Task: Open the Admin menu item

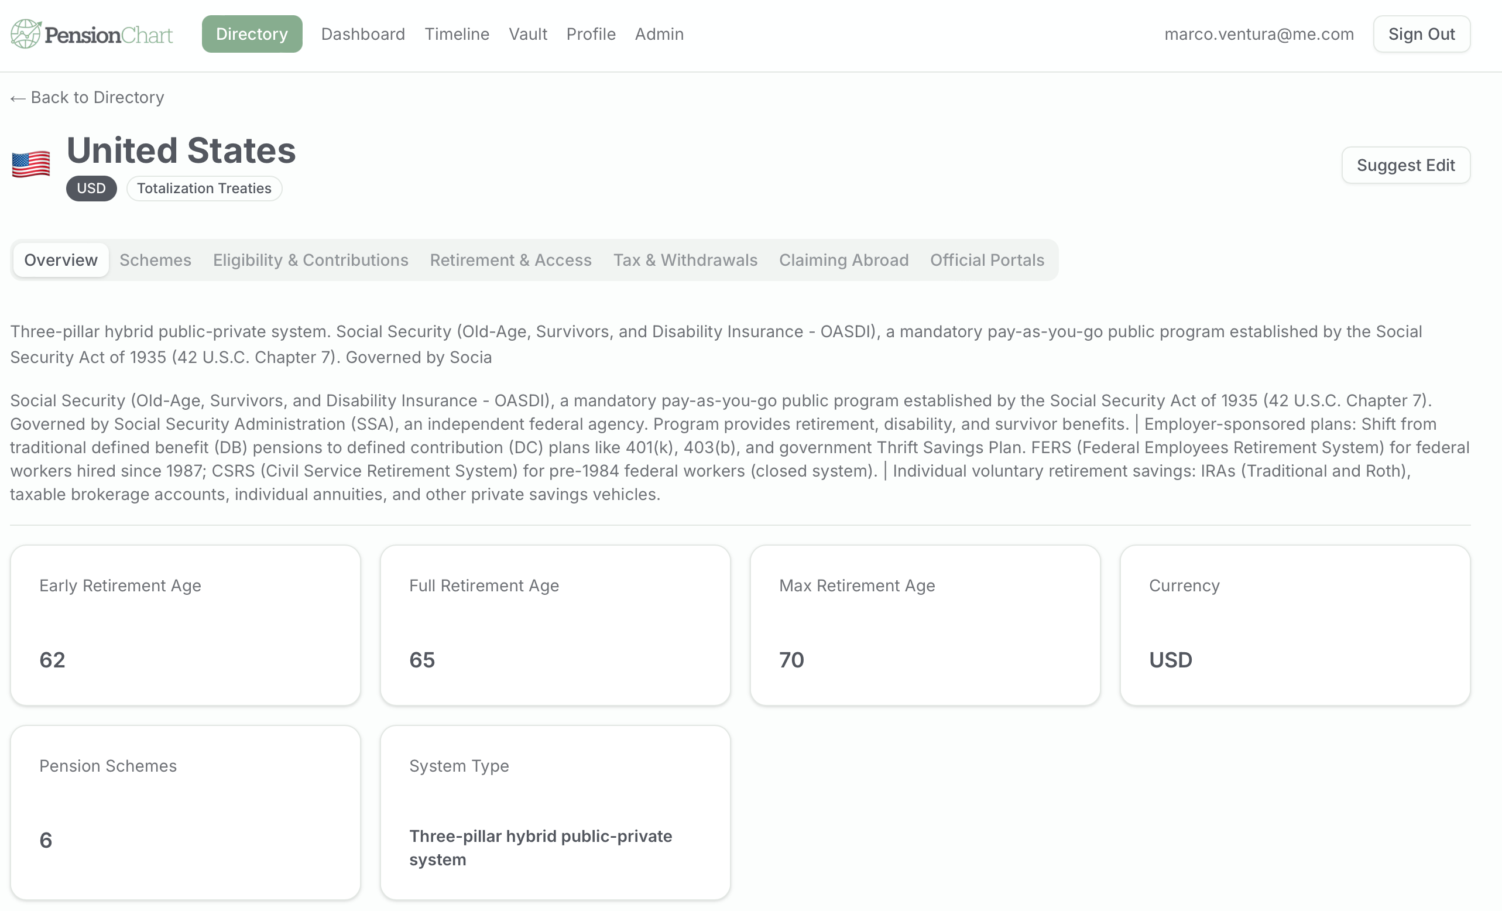Action: [659, 34]
